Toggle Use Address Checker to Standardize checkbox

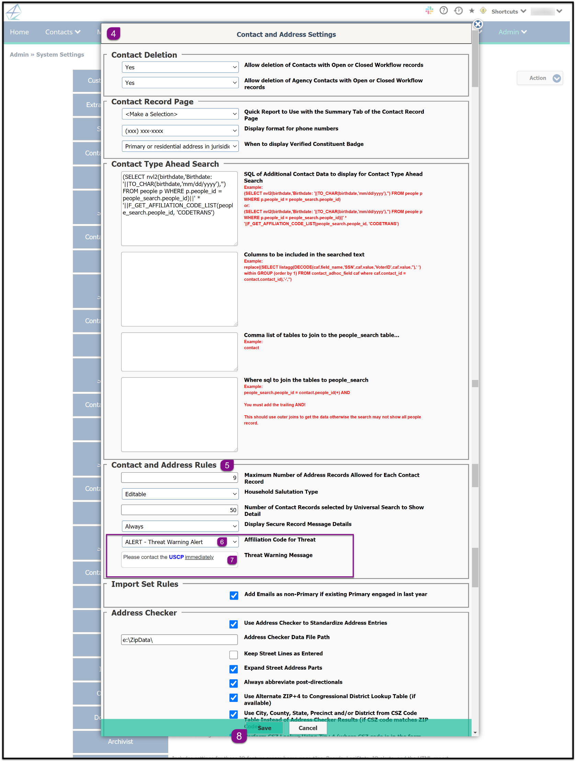[233, 624]
